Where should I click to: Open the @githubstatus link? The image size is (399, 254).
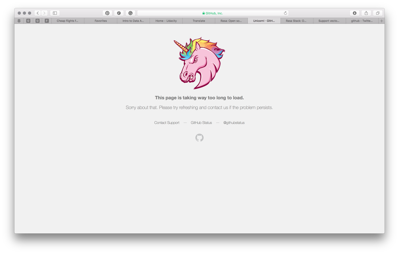234,123
